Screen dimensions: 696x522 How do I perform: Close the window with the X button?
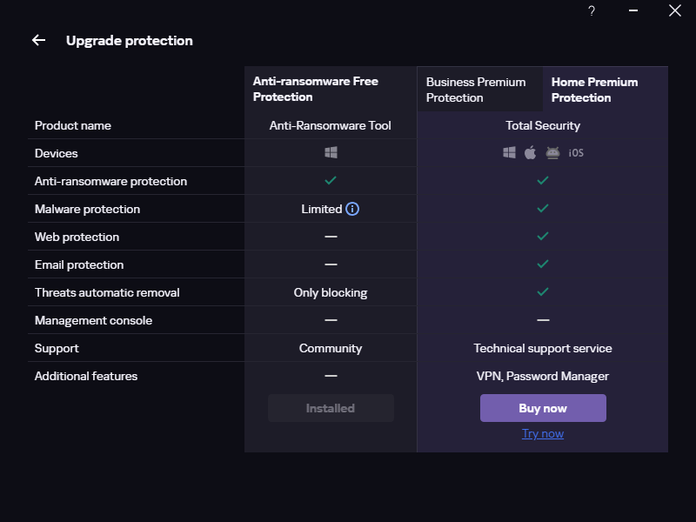[x=674, y=11]
